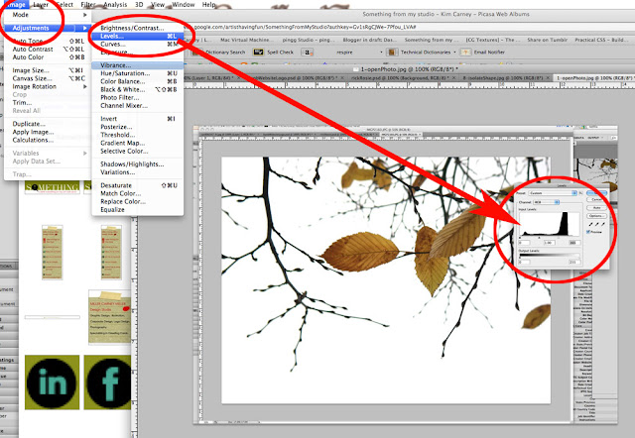Open the preset options icon beside Preset
The width and height of the screenshot is (635, 438).
(580, 193)
